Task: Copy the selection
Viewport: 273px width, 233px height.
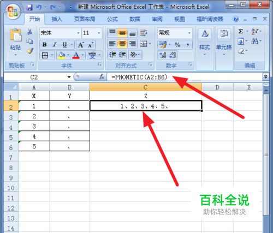Action: 29,41
